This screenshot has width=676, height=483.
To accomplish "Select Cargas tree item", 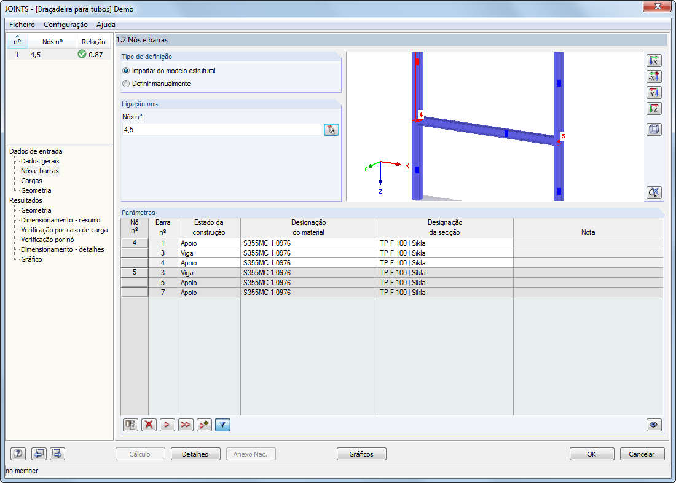I will (x=31, y=181).
